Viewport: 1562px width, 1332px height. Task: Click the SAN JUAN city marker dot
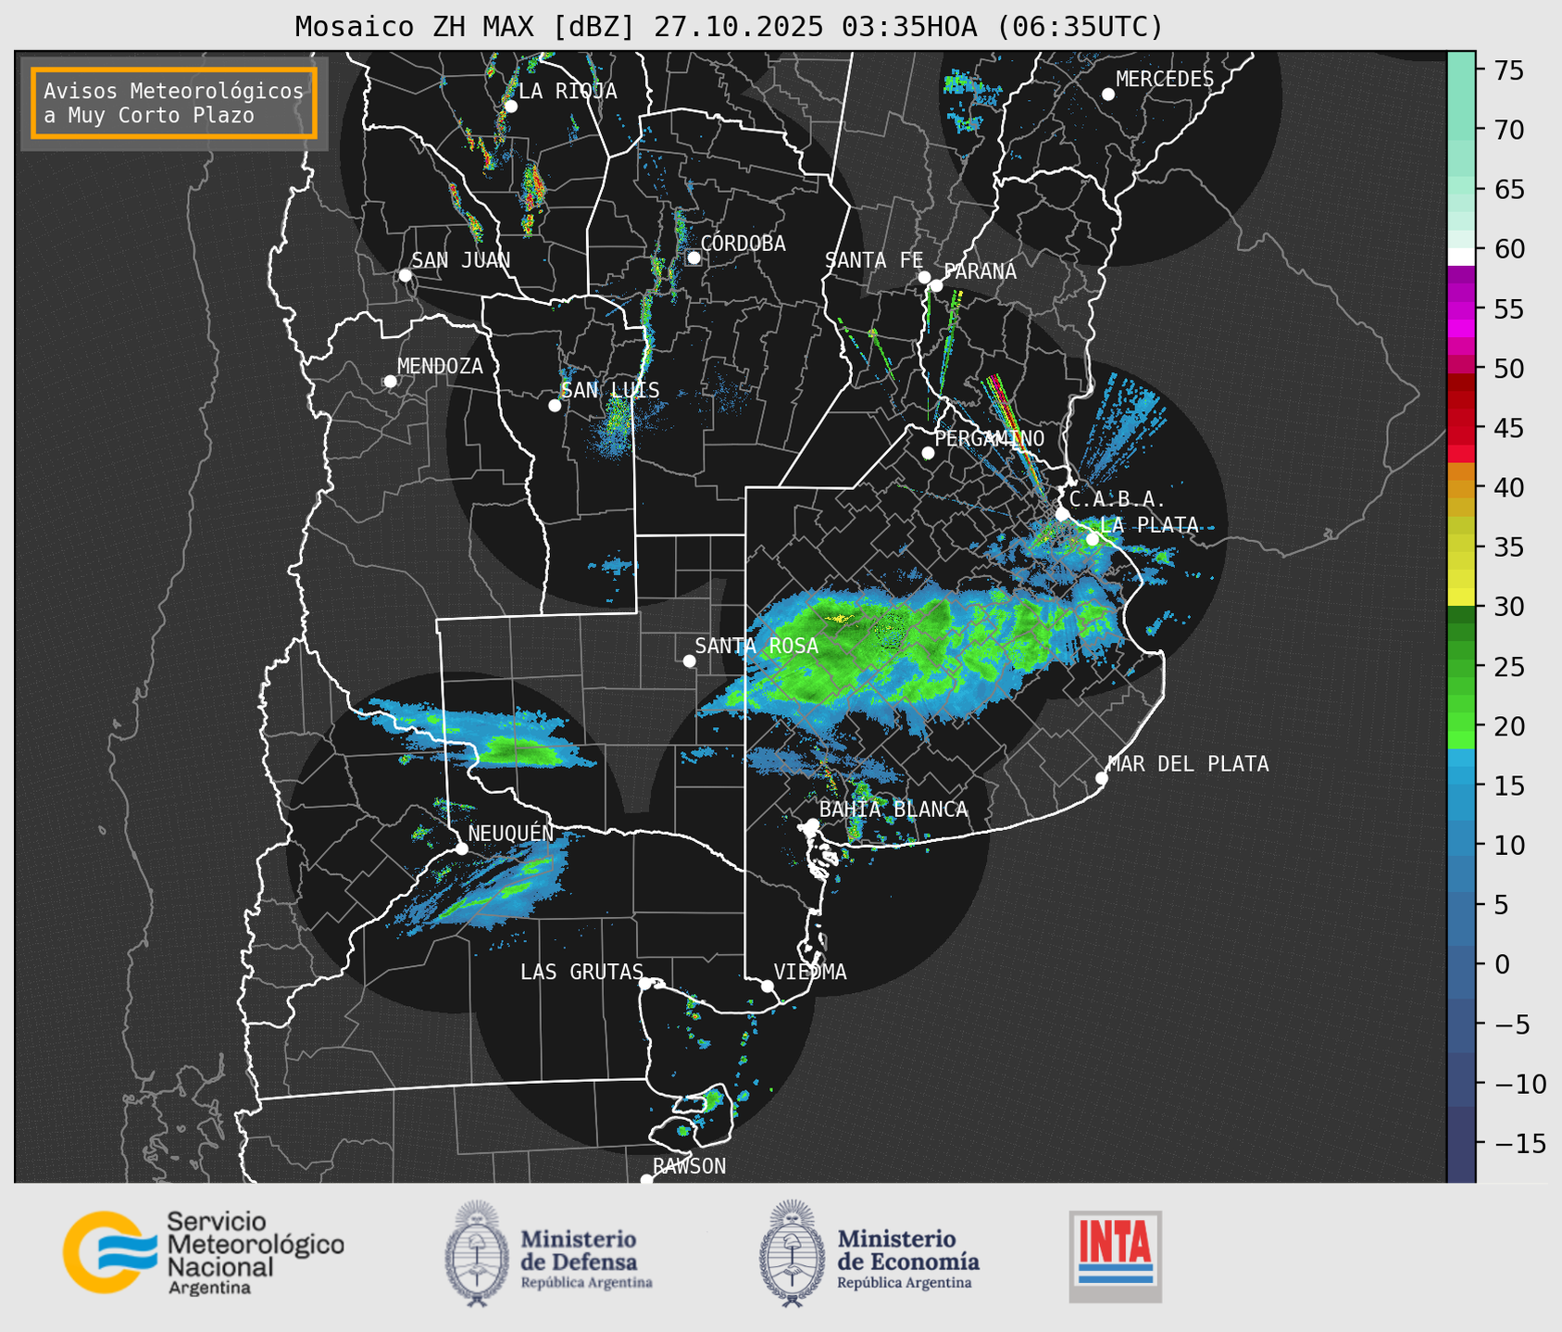point(406,275)
